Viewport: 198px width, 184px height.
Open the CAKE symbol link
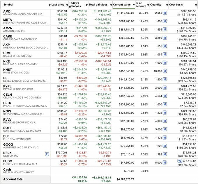[8, 36]
